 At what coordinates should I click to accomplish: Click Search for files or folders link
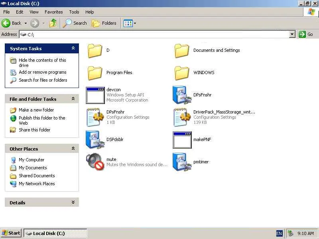coord(43,80)
